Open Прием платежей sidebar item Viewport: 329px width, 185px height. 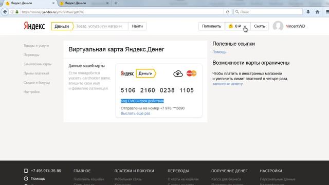(x=36, y=73)
